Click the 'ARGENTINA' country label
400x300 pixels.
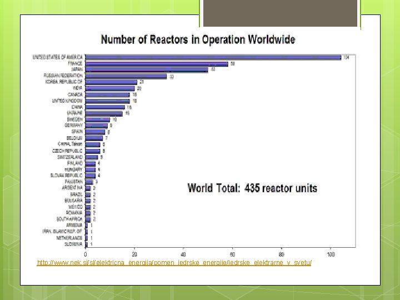(x=72, y=188)
